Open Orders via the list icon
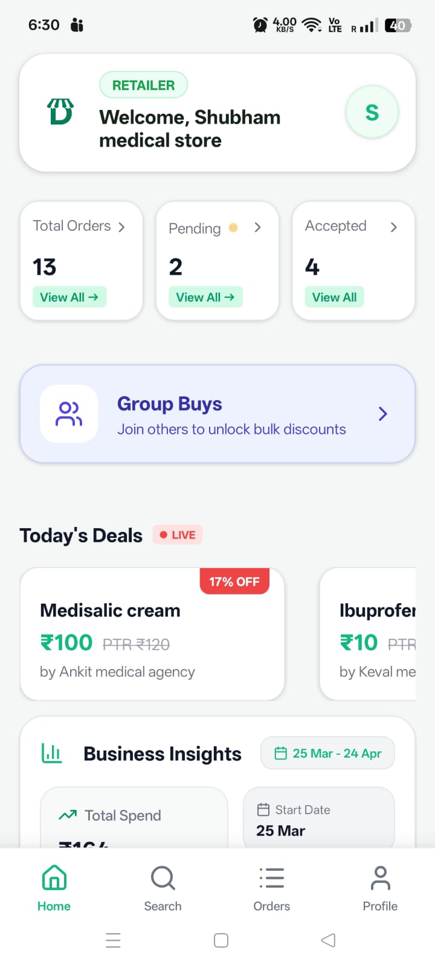This screenshot has height=967, width=435. click(271, 878)
